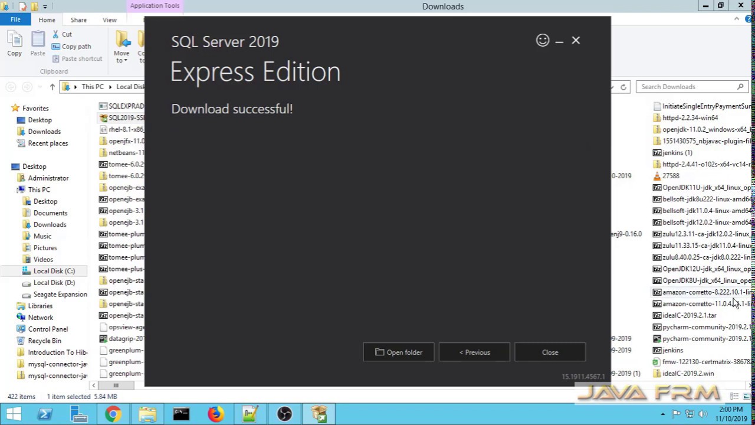Open the Move to dropdown
The height and width of the screenshot is (425, 755).
122,47
